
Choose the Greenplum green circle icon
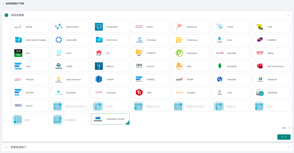pos(179,53)
